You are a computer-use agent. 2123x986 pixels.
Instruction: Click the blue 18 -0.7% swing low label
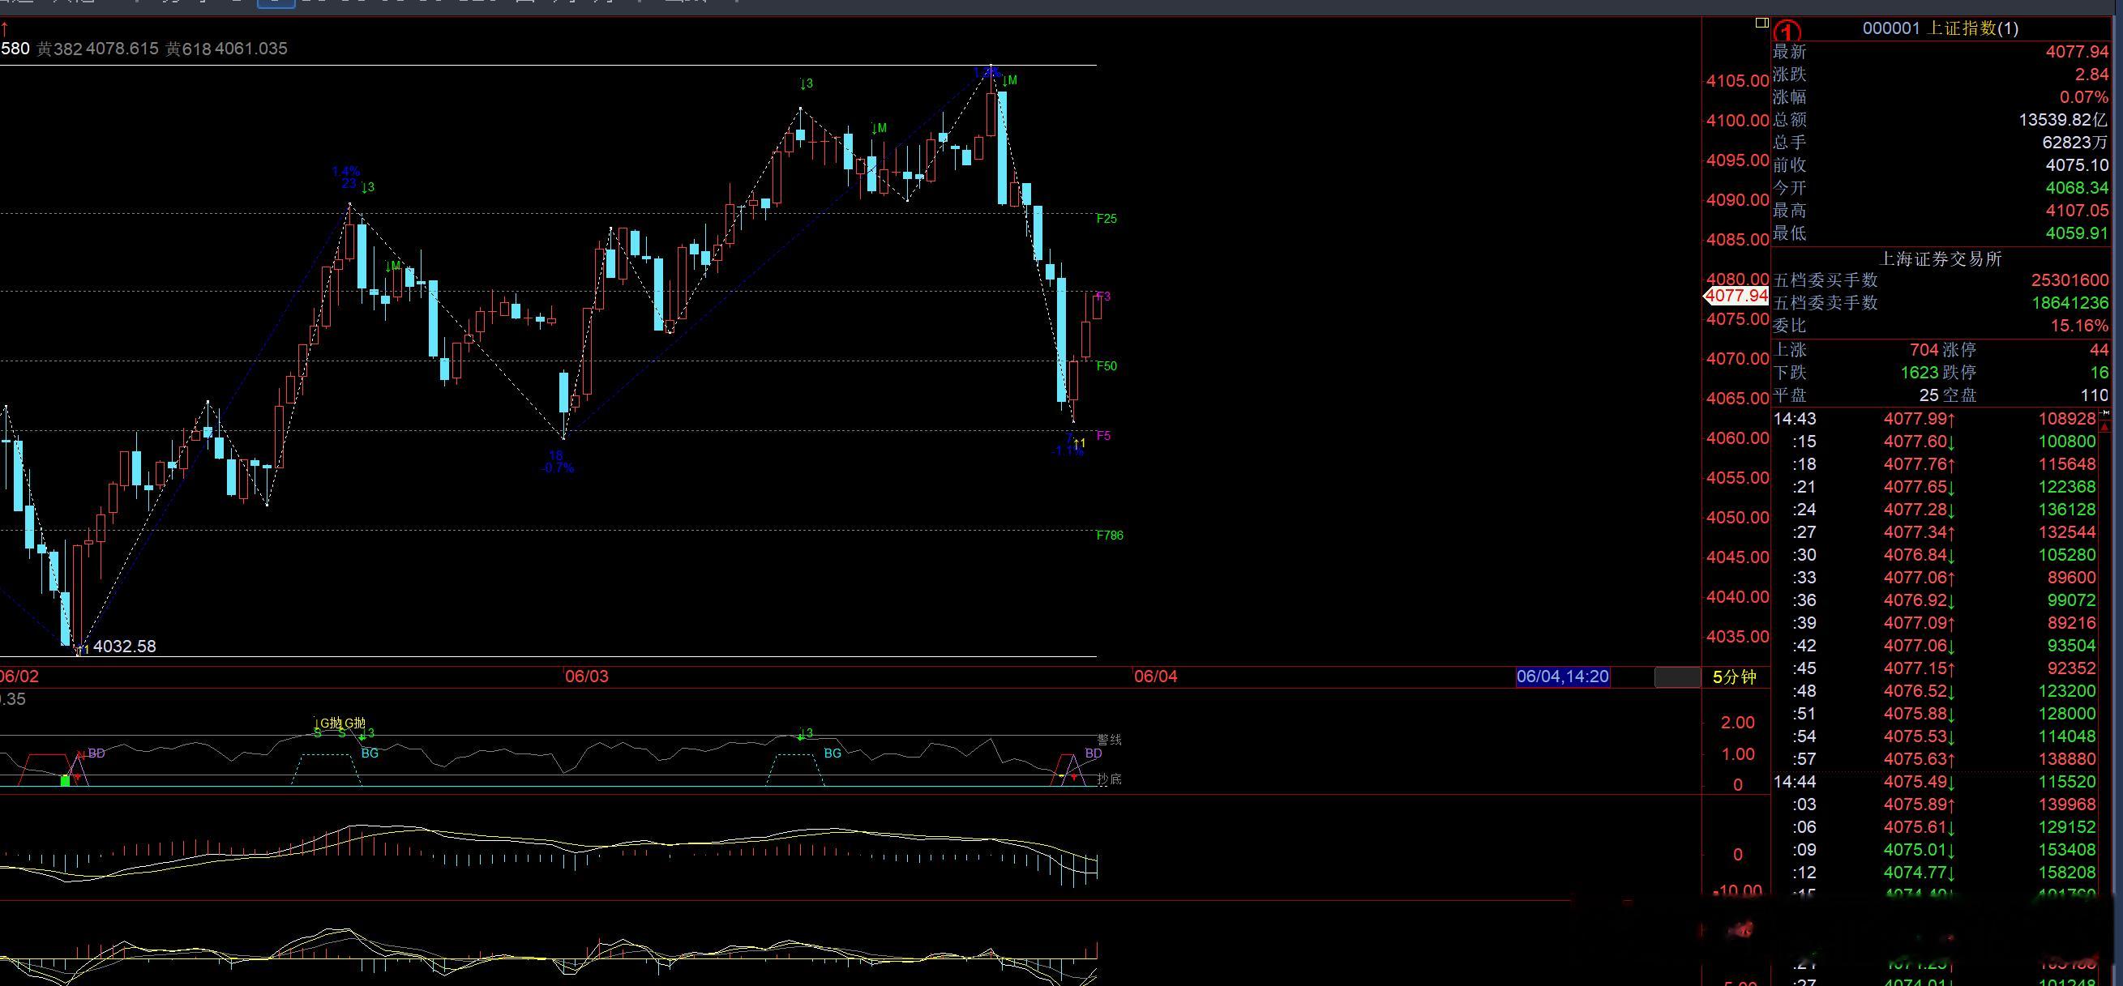(557, 462)
